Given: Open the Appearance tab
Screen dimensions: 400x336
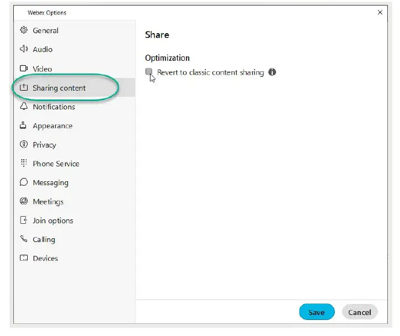Looking at the screenshot, I should (x=74, y=125).
